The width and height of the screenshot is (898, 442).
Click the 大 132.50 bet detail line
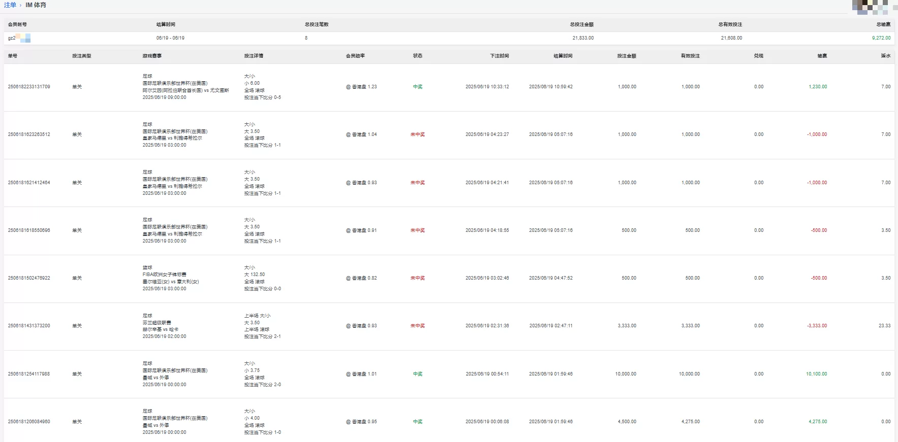click(x=255, y=275)
